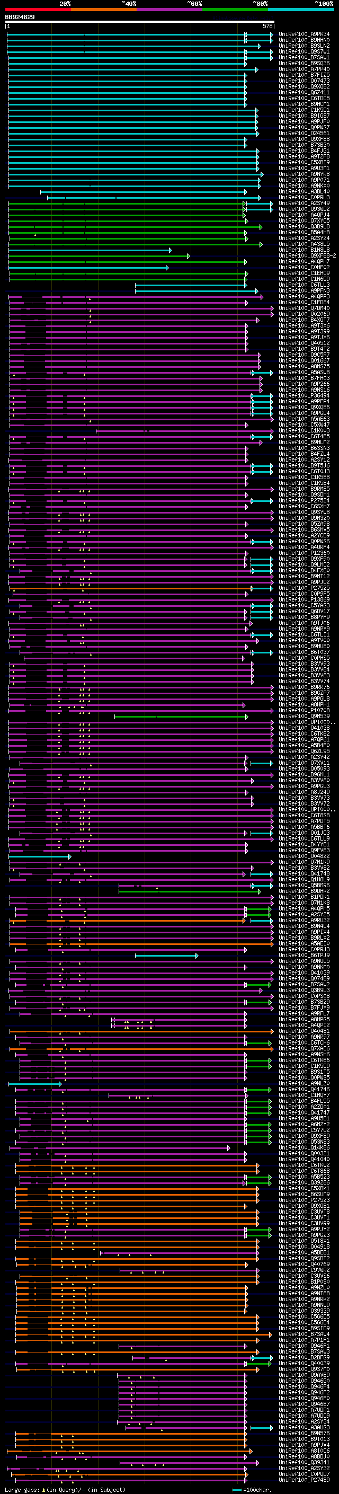Open hit UniRef100_P12360
339x1494 pixels.
tap(304, 553)
